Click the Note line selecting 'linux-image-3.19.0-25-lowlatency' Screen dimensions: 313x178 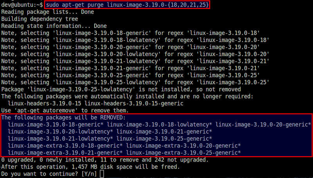pos(135,82)
